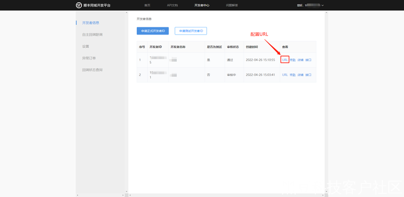Click the 申请测试开发者ID button
404x197 pixels.
click(191, 31)
